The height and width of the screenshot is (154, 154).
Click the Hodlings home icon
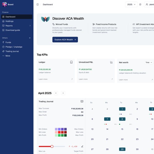[3, 21]
